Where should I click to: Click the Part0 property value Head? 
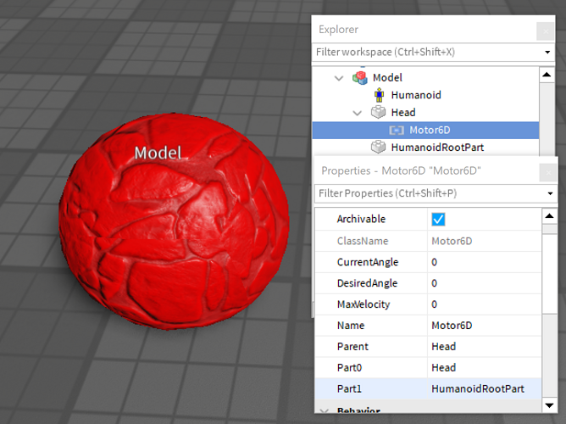tap(484, 368)
